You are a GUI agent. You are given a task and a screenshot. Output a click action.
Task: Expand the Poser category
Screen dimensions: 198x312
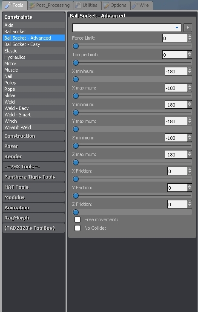coord(34,146)
